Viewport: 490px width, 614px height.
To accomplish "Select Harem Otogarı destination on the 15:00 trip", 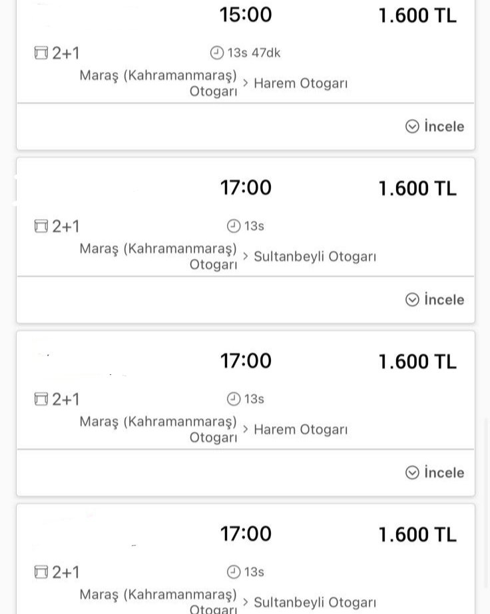I will (301, 83).
